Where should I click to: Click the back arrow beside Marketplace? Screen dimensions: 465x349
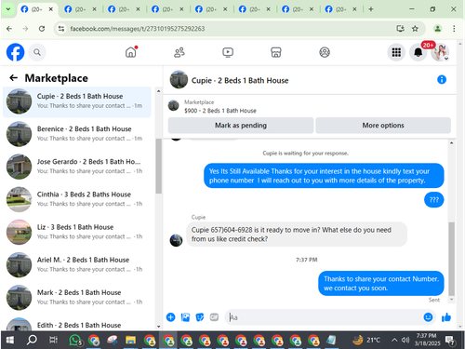click(x=13, y=77)
